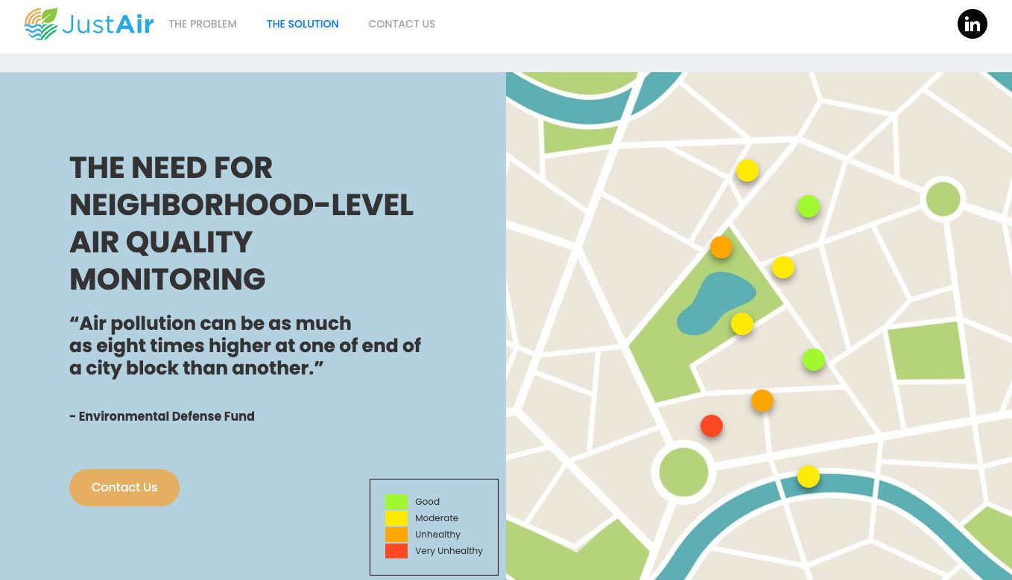
Task: Click the red Very Unhealthy legend swatch
Action: [x=396, y=551]
